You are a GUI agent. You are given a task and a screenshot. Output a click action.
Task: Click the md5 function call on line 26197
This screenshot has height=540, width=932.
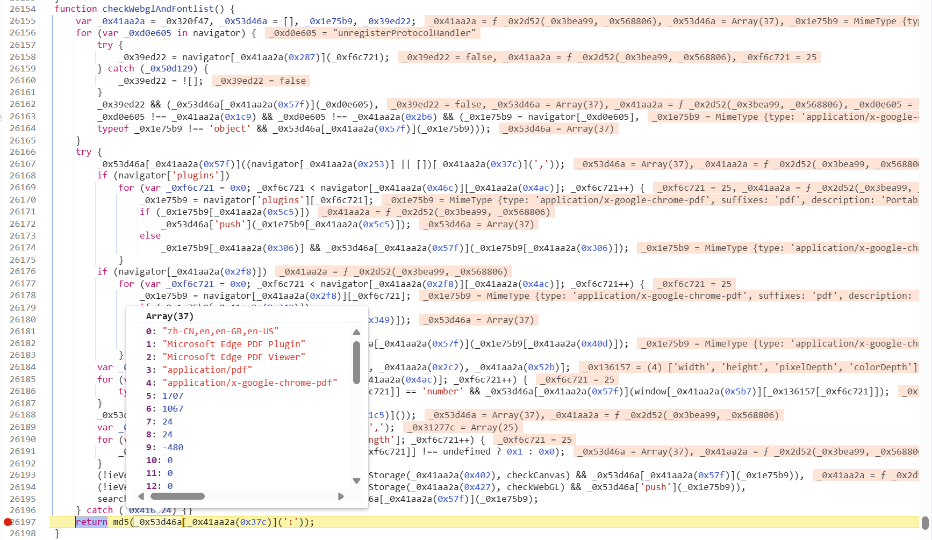tap(121, 522)
